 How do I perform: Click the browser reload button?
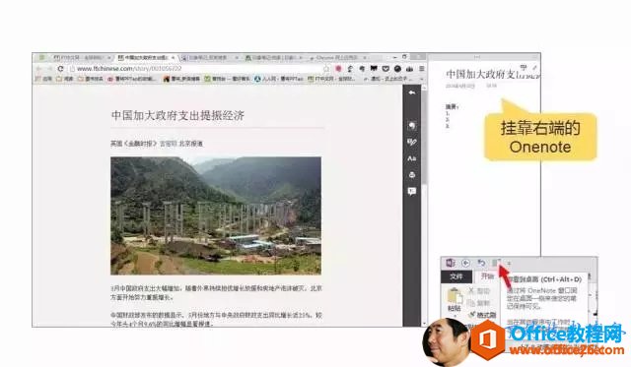click(x=60, y=69)
